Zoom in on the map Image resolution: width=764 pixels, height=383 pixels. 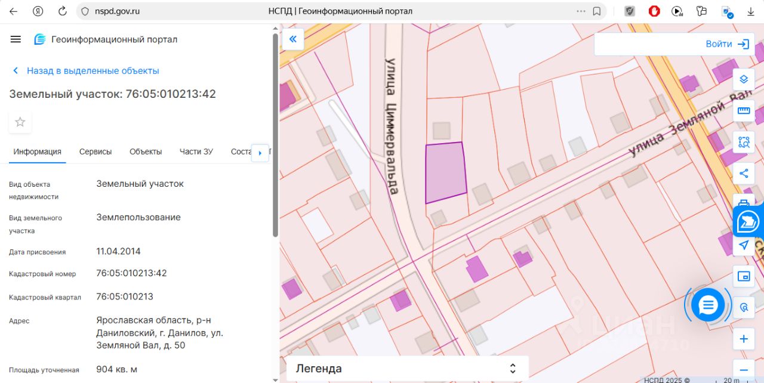click(744, 339)
